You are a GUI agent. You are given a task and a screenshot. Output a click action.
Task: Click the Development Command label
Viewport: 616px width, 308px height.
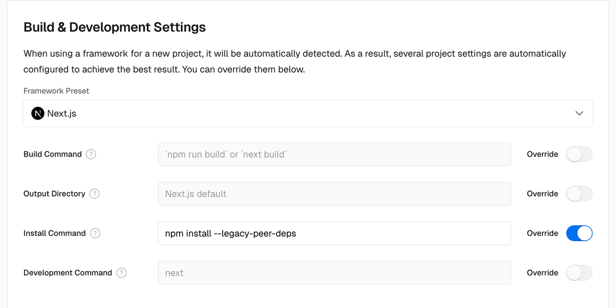pos(67,273)
